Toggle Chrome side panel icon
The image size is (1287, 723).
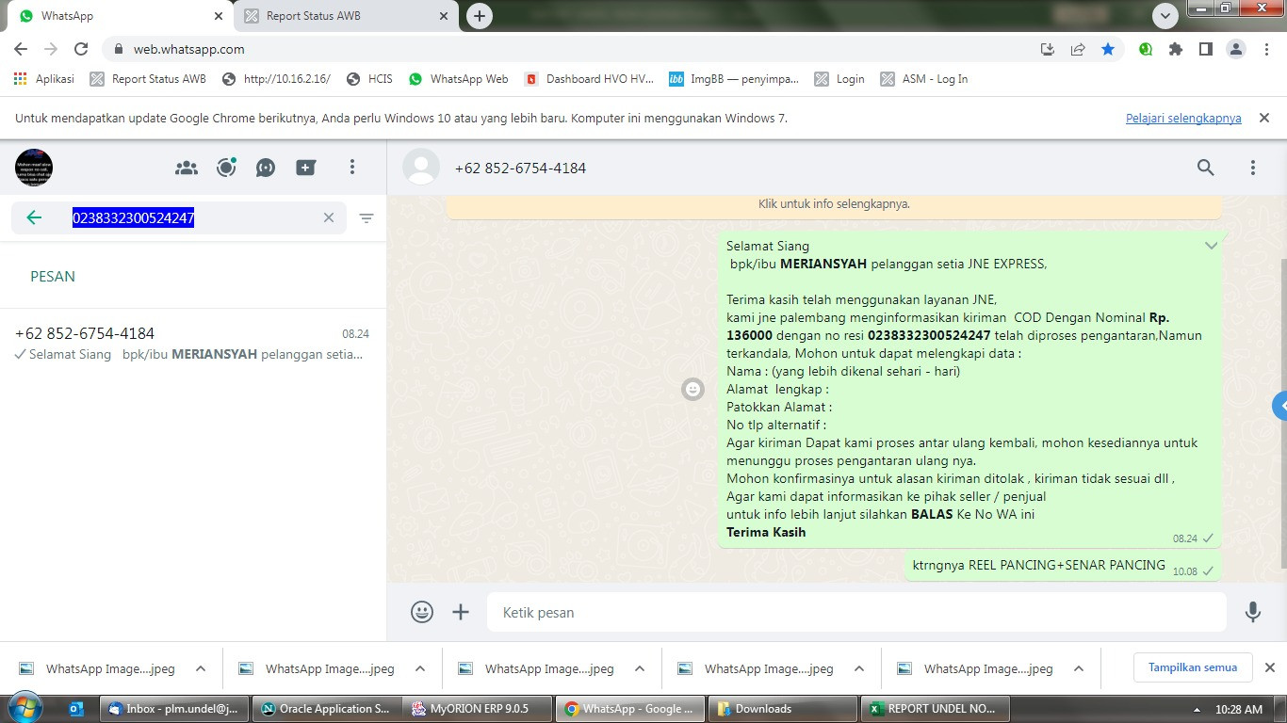pyautogui.click(x=1205, y=49)
